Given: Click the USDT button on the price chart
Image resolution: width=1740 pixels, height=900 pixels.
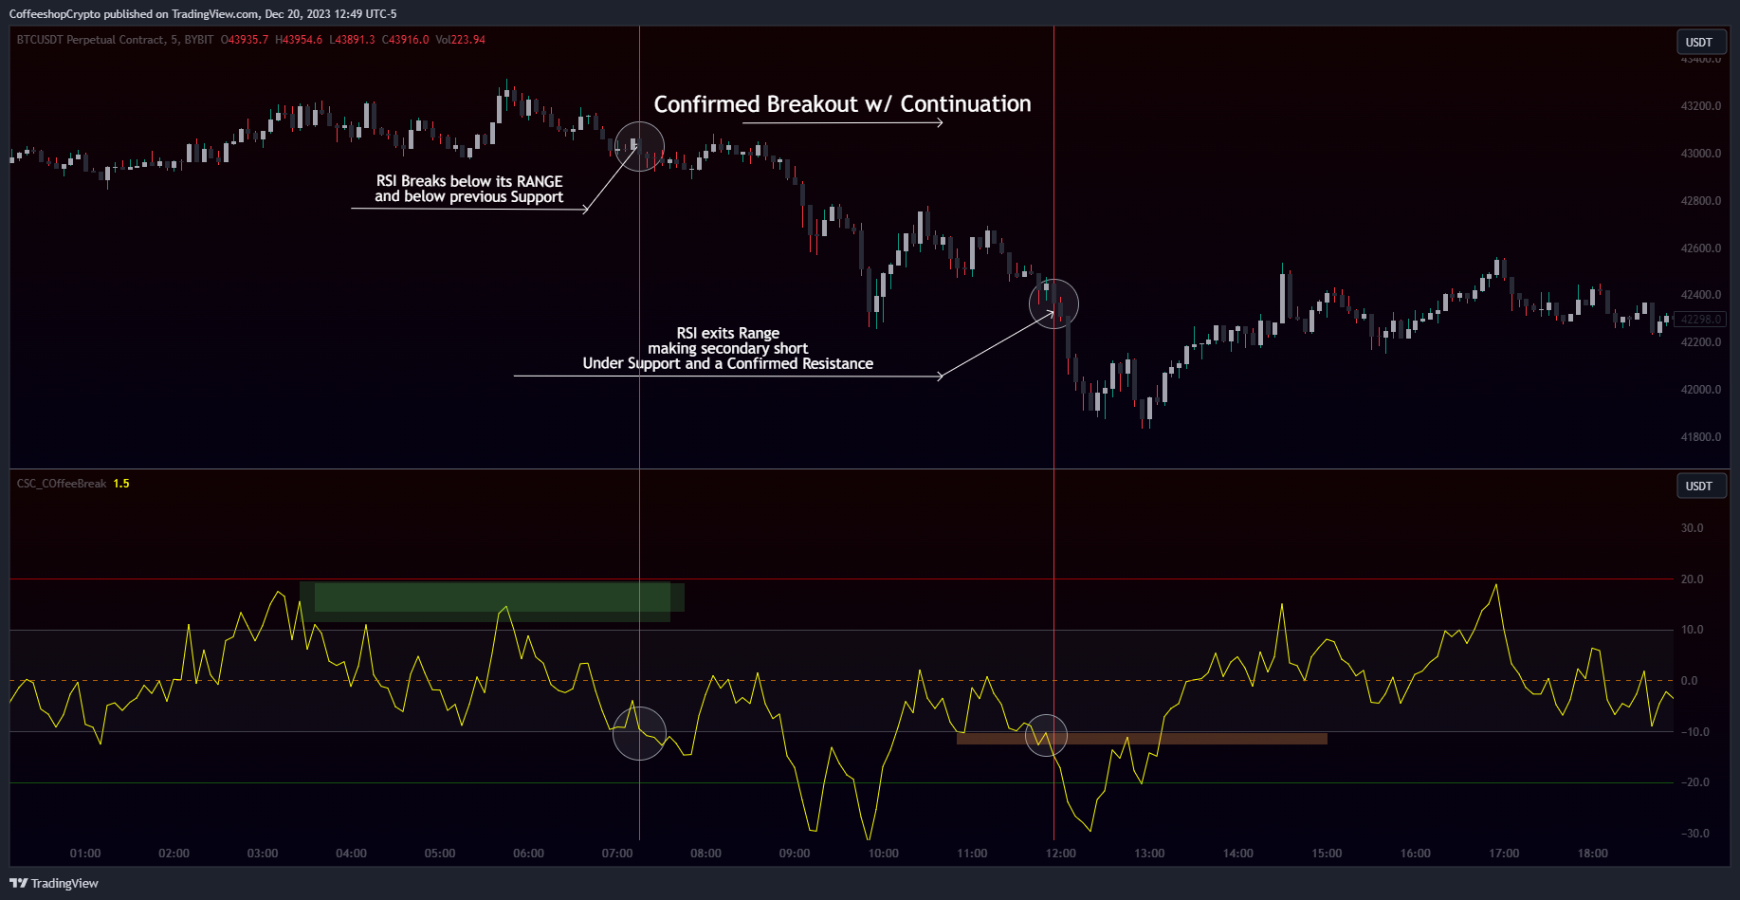Looking at the screenshot, I should [x=1699, y=42].
